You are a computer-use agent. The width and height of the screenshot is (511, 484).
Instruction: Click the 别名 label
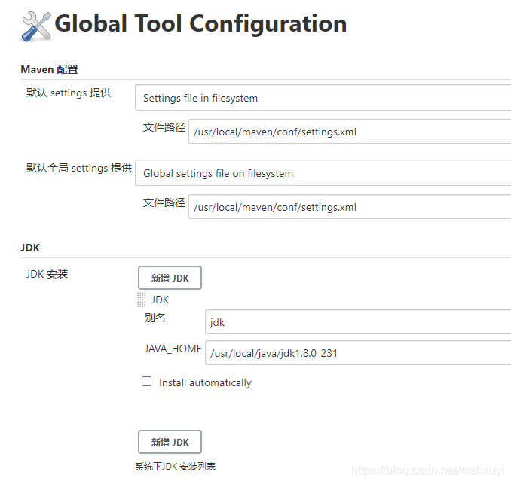pos(155,318)
